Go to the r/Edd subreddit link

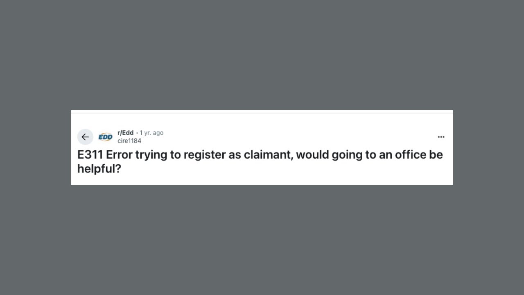click(125, 133)
